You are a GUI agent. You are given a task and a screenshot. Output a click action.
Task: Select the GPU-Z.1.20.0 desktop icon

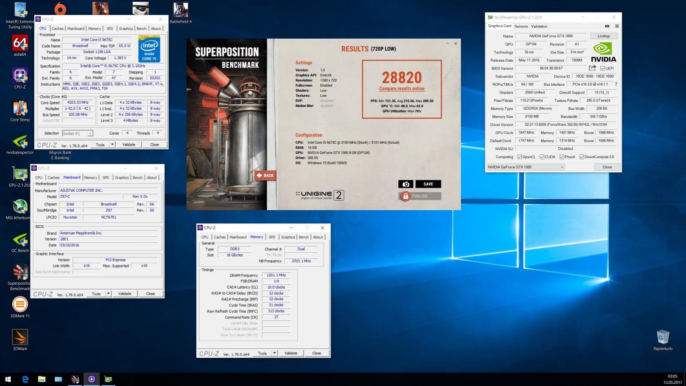pyautogui.click(x=20, y=177)
